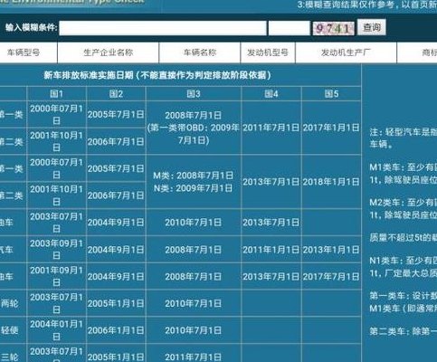
Task: Click the 2004年01月1日 cell
Action: coord(57,330)
